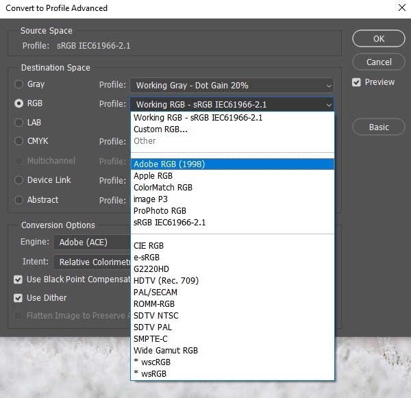Choose sRGB IEC61966-2.1 in middle list group
The width and height of the screenshot is (411, 398).
232,223
